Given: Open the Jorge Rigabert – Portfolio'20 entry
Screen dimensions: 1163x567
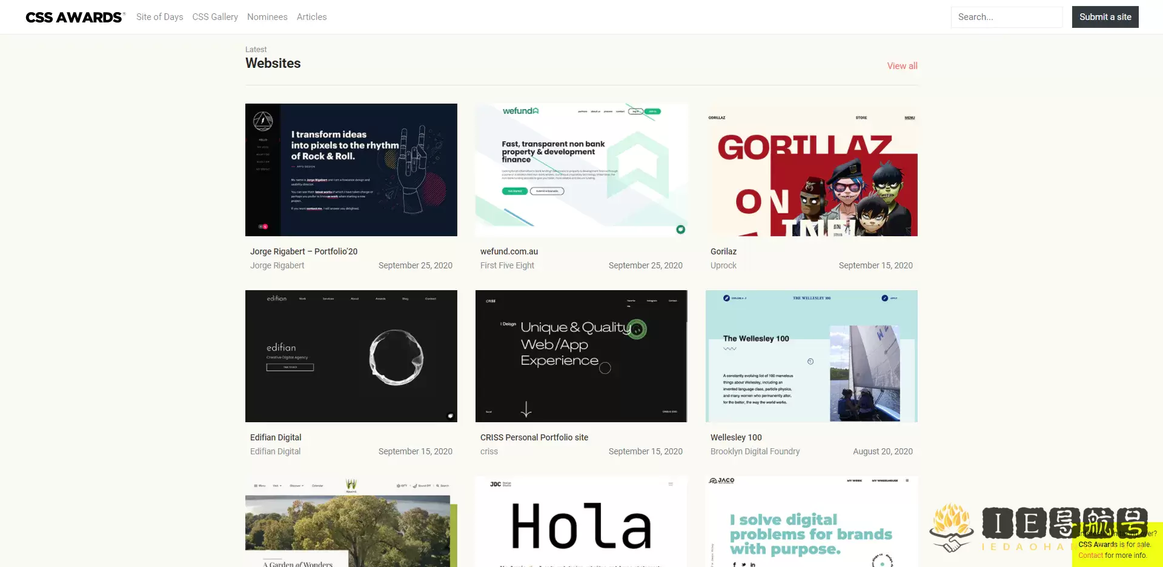Looking at the screenshot, I should pyautogui.click(x=304, y=251).
